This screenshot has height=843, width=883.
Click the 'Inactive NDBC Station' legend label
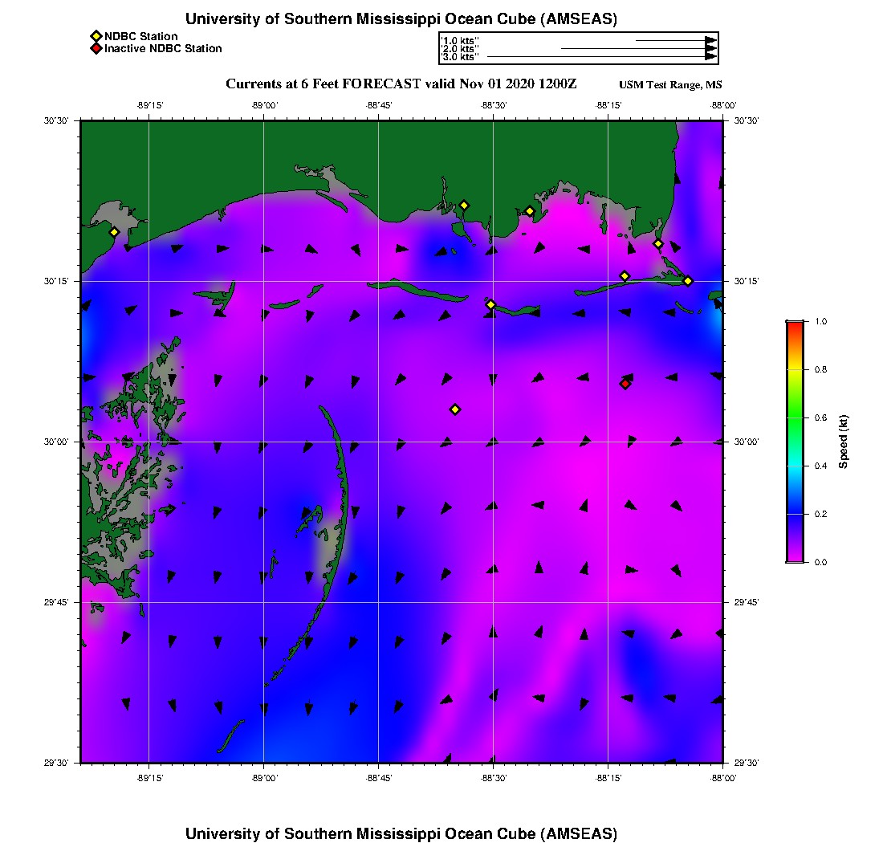pyautogui.click(x=163, y=48)
